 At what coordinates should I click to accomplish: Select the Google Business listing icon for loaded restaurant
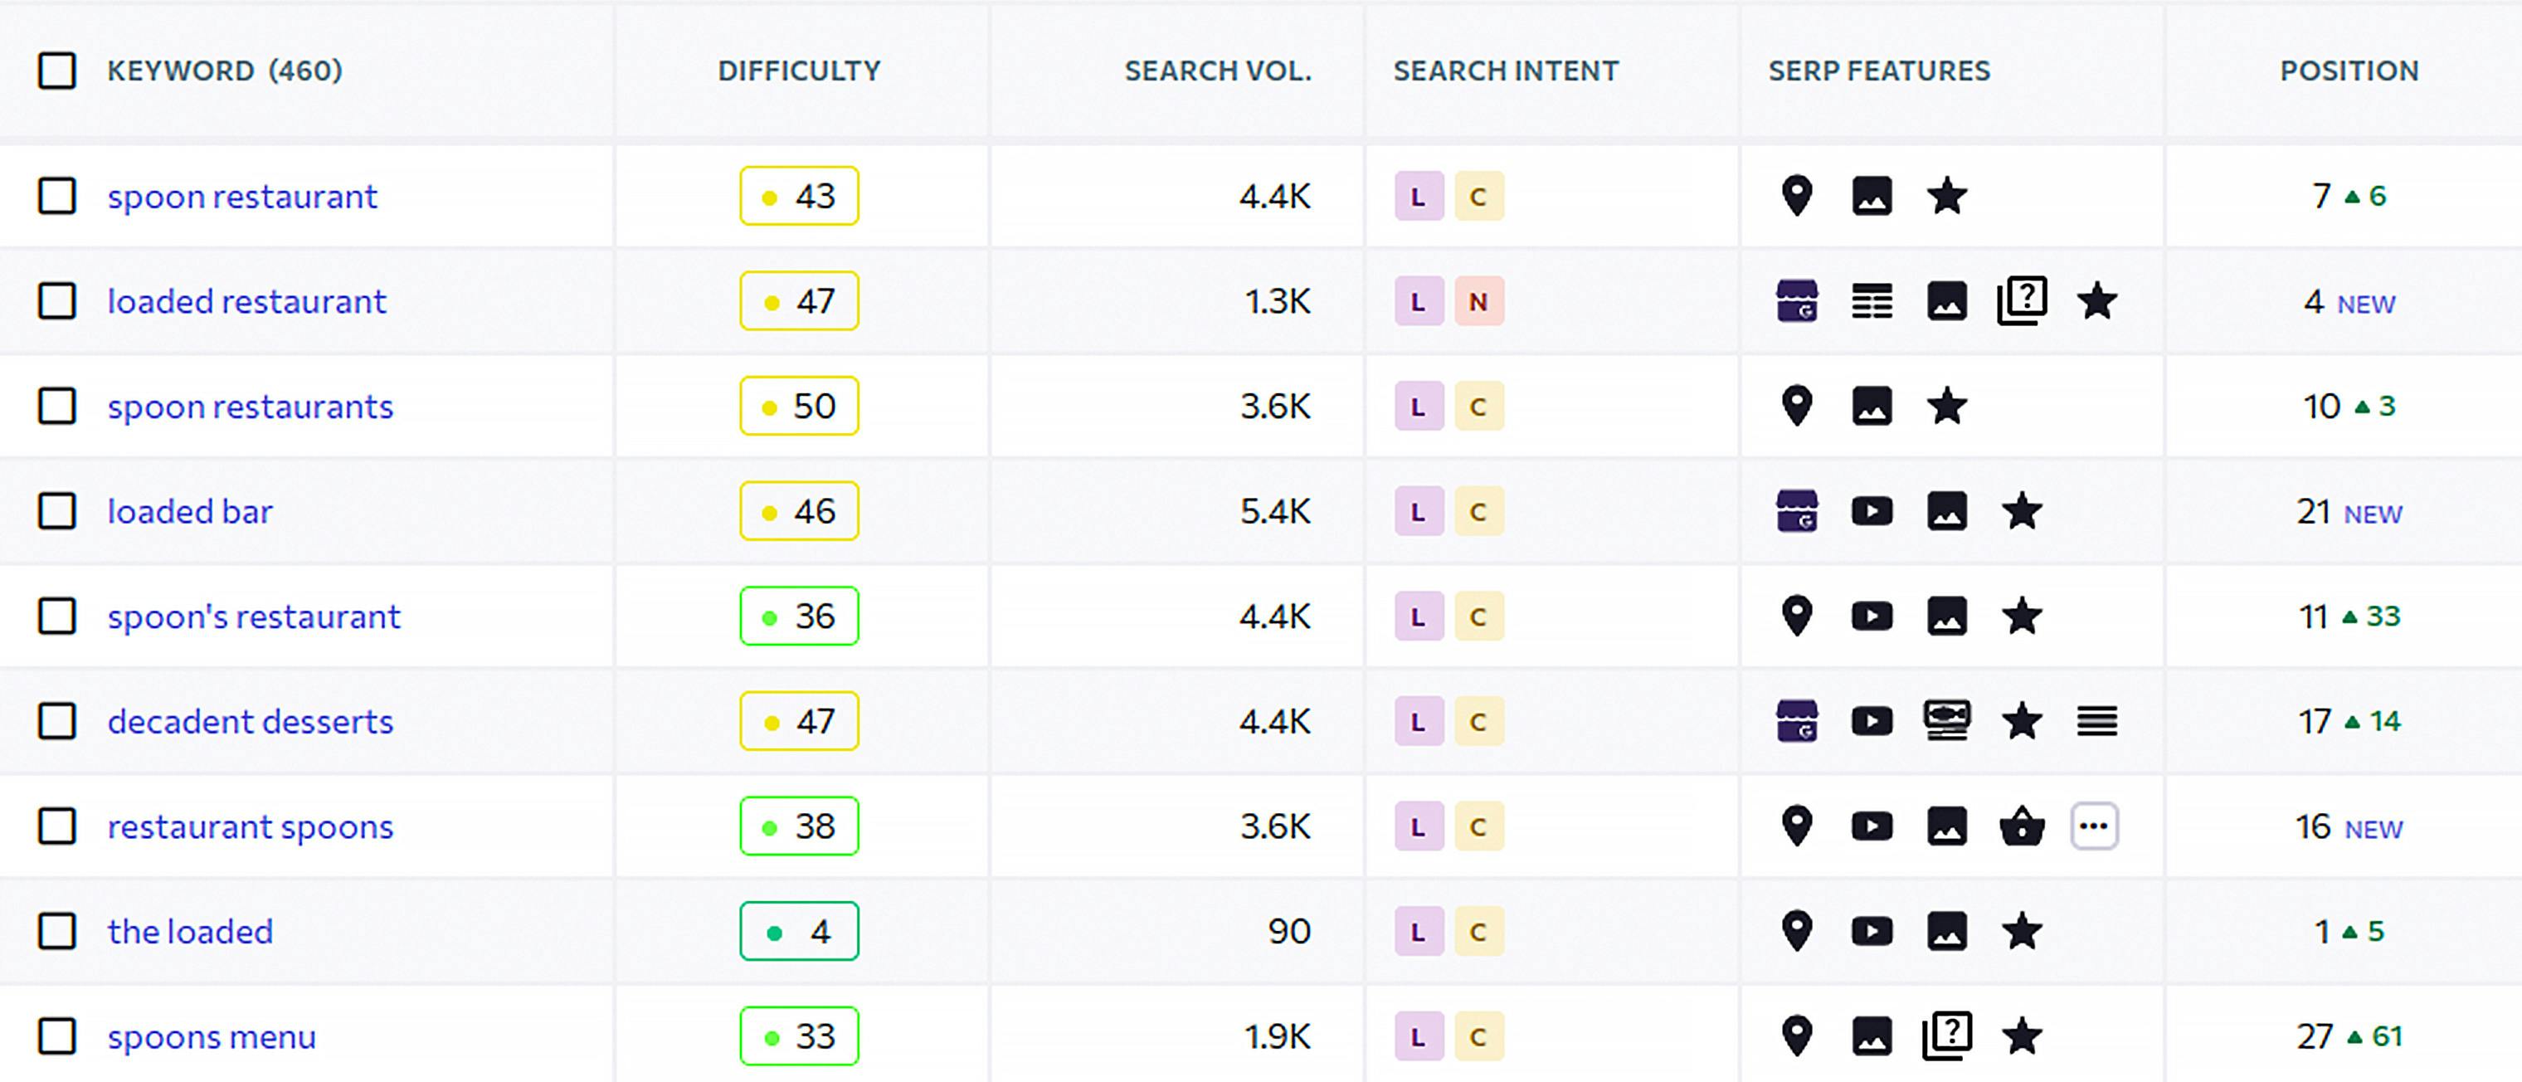point(1797,301)
